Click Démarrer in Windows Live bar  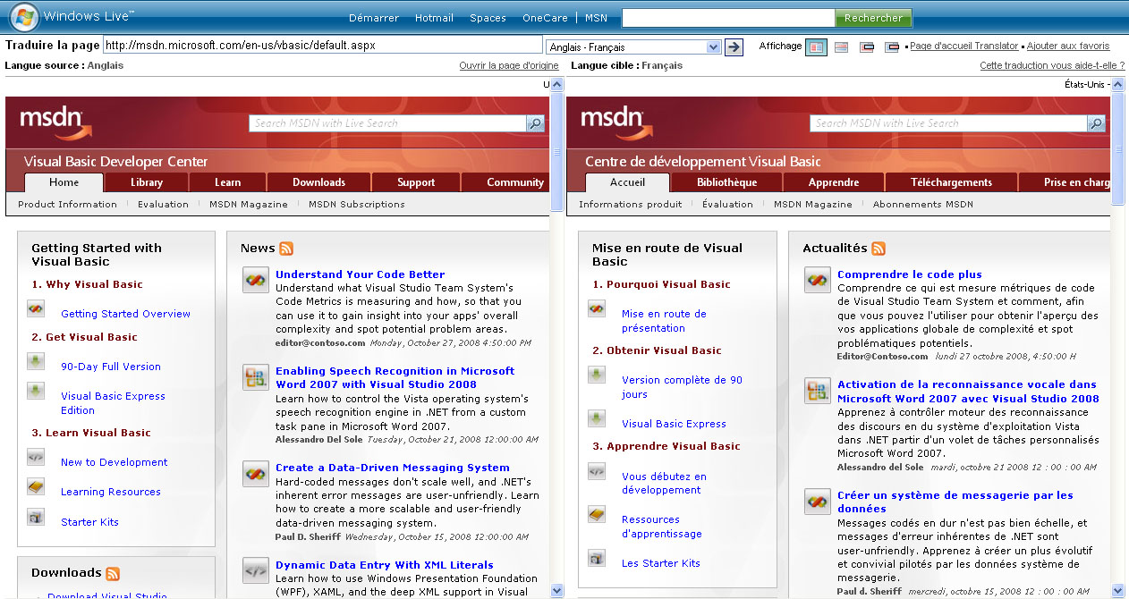373,18
